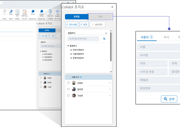Image resolution: width=180 pixels, height=127 pixels.
Task: Expand 운영지원본부 in the enlarged panel tree
Action: pyautogui.click(x=71, y=58)
